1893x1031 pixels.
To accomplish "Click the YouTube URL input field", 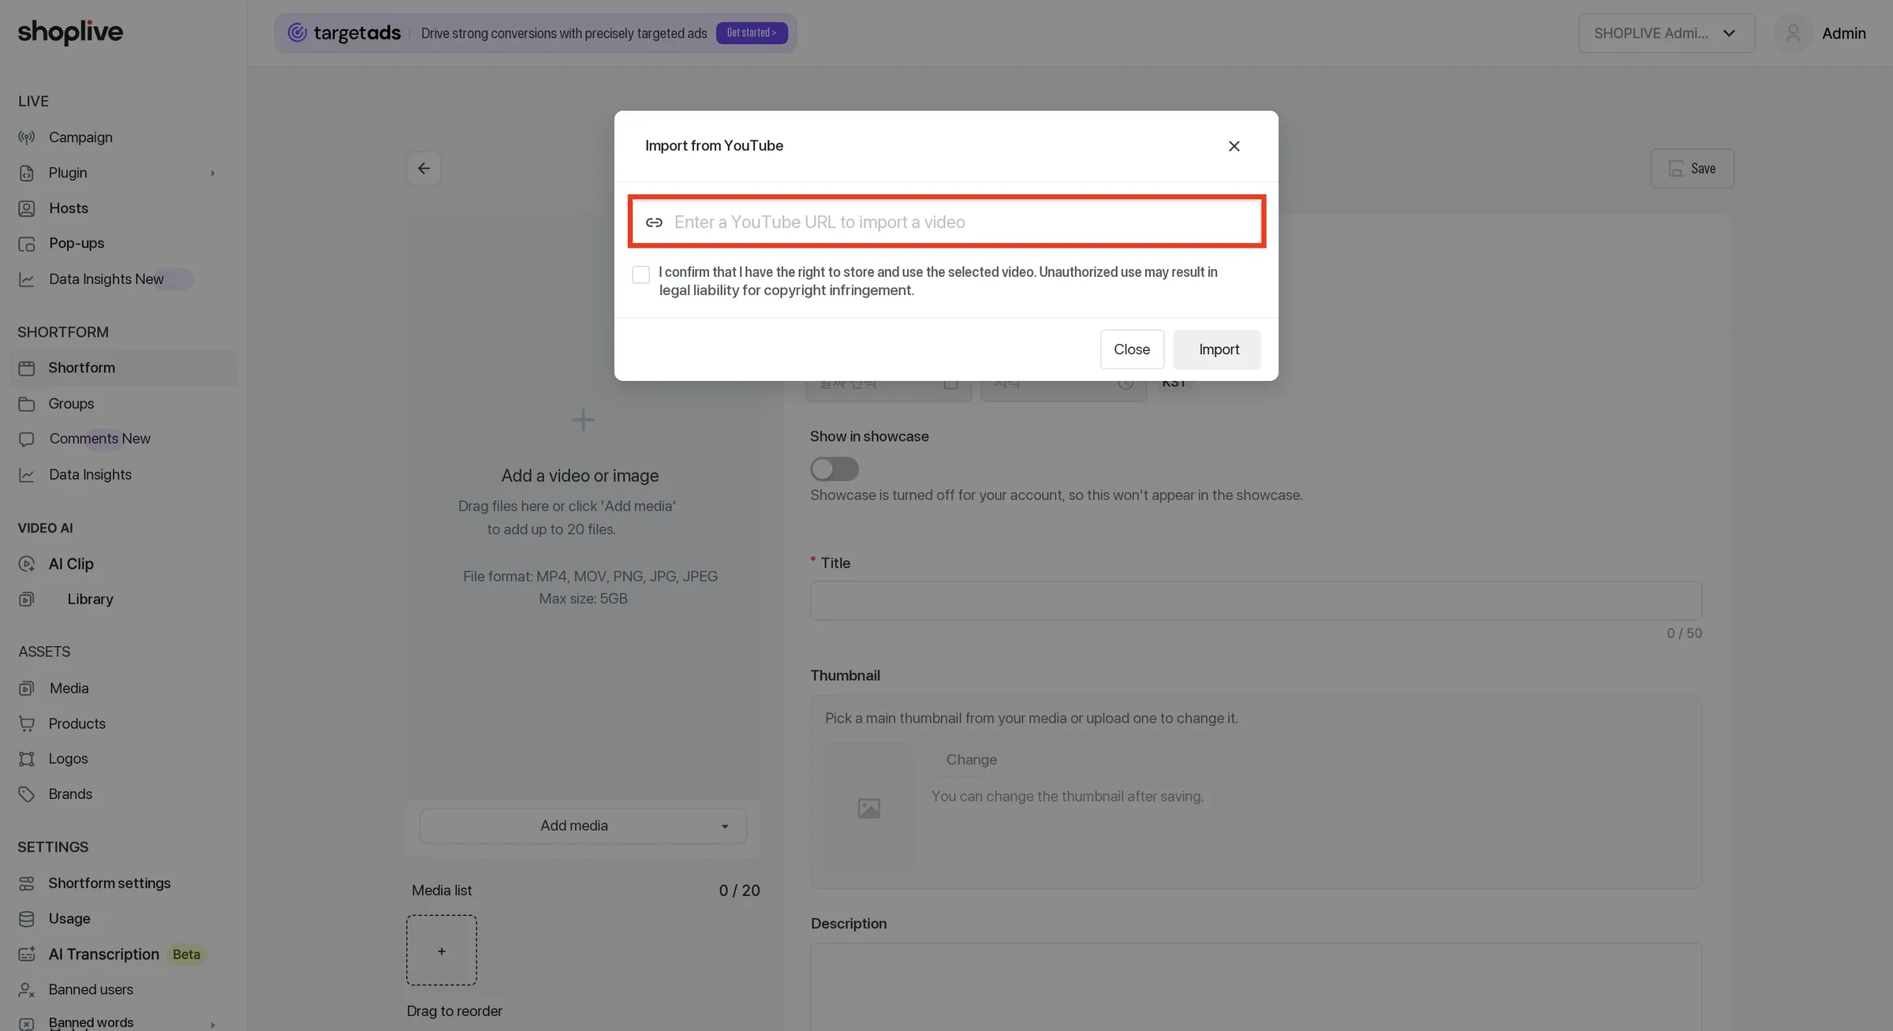I will pyautogui.click(x=946, y=222).
